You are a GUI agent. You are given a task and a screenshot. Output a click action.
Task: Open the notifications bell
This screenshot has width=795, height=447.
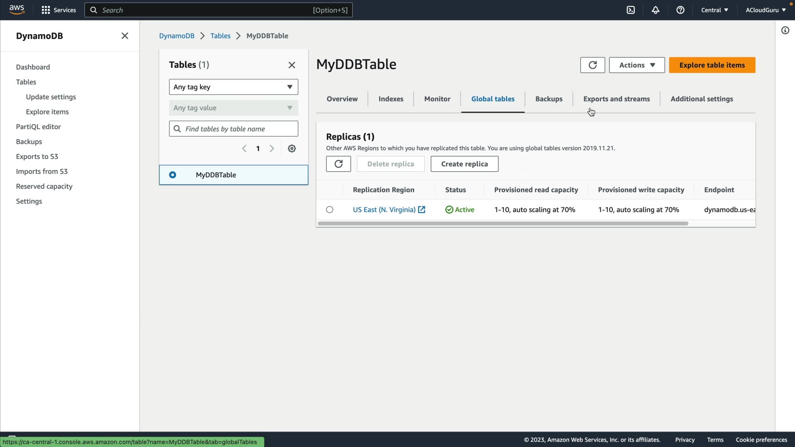[655, 10]
